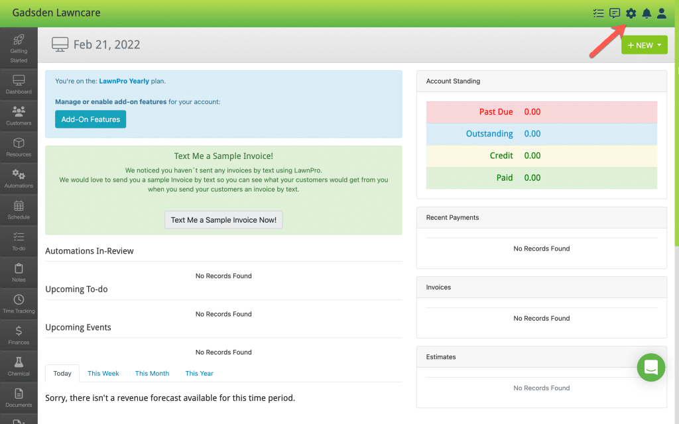Open the messages chat icon in header
The width and height of the screenshot is (679, 424).
(615, 13)
